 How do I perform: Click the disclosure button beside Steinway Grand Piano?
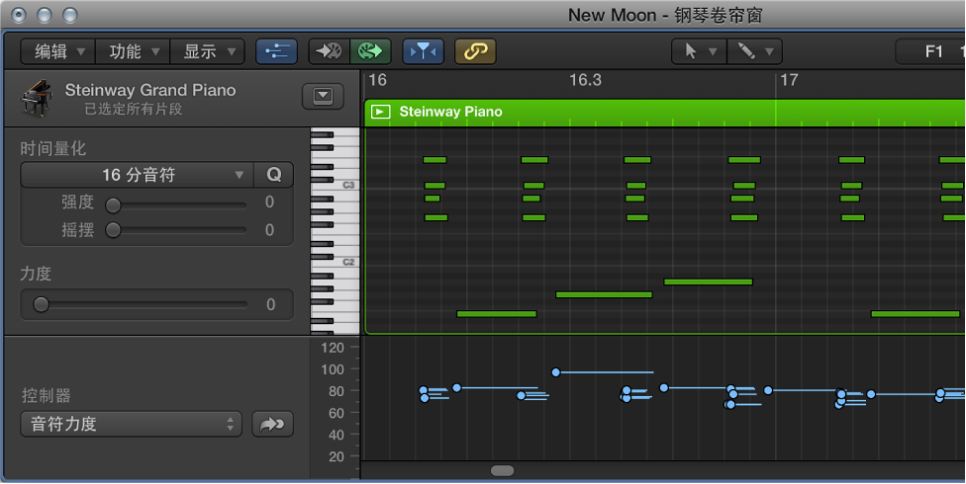[323, 97]
